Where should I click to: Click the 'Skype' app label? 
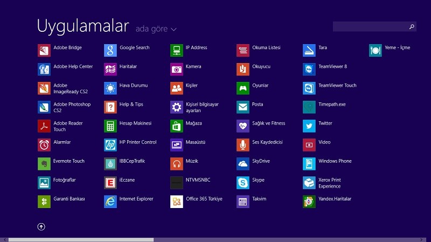(258, 180)
